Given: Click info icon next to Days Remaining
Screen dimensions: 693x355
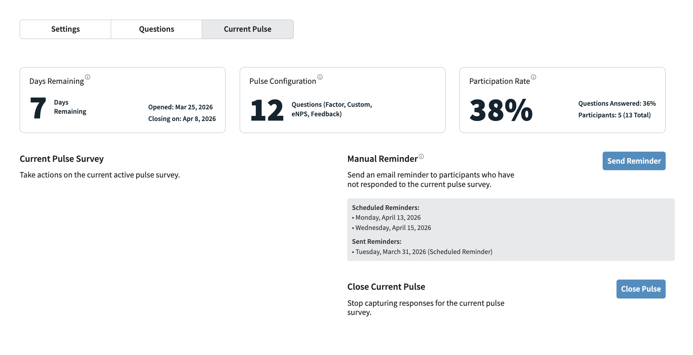Looking at the screenshot, I should coord(87,77).
